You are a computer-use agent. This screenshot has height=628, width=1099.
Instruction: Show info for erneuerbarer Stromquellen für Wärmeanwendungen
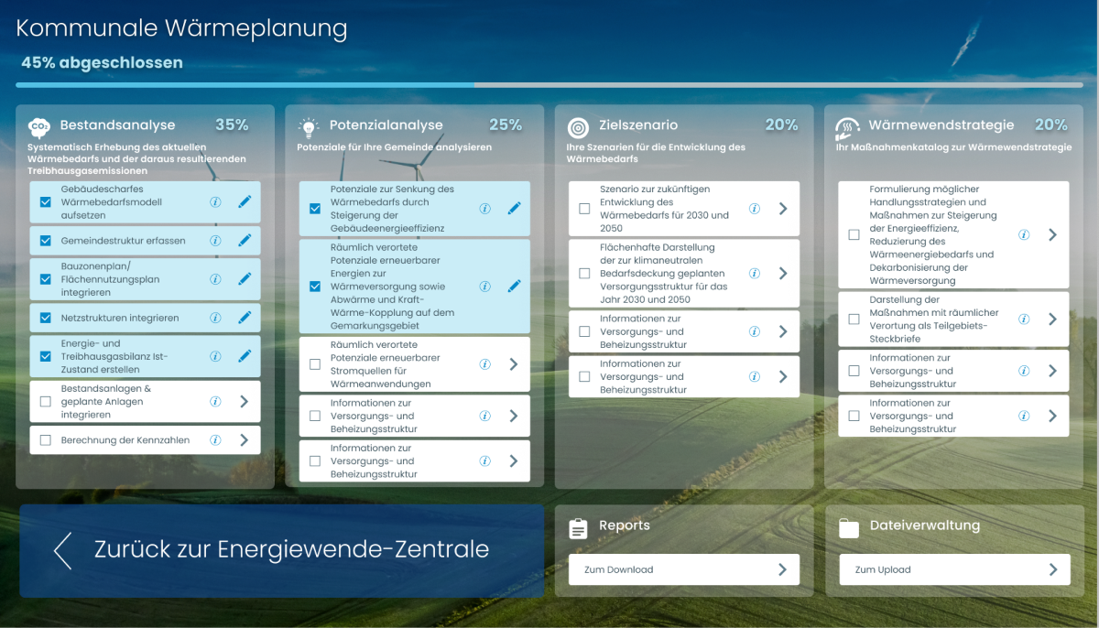coord(484,364)
